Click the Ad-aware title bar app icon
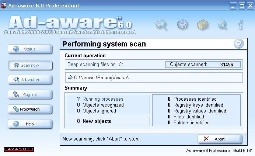 tap(3, 6)
